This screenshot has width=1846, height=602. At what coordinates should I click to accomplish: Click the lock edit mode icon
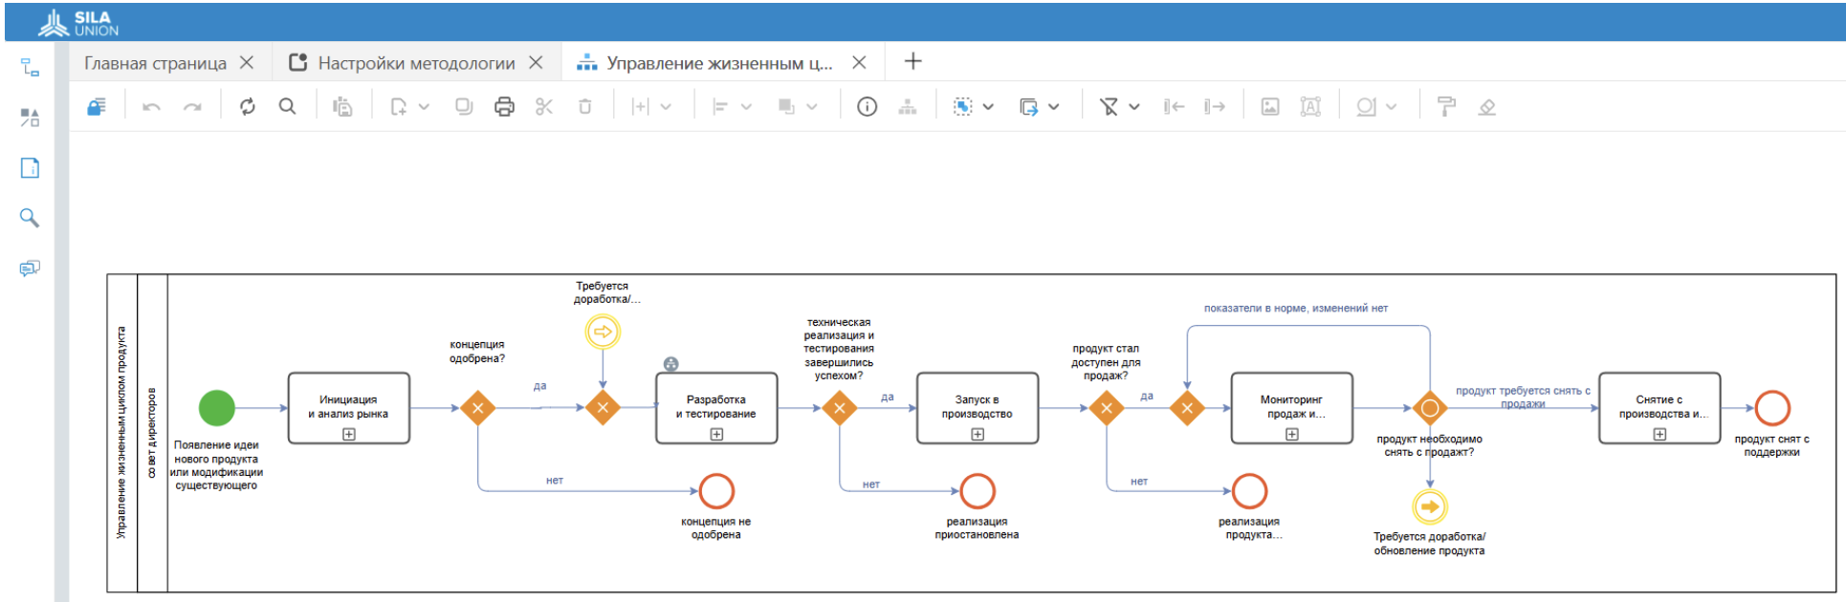(97, 107)
